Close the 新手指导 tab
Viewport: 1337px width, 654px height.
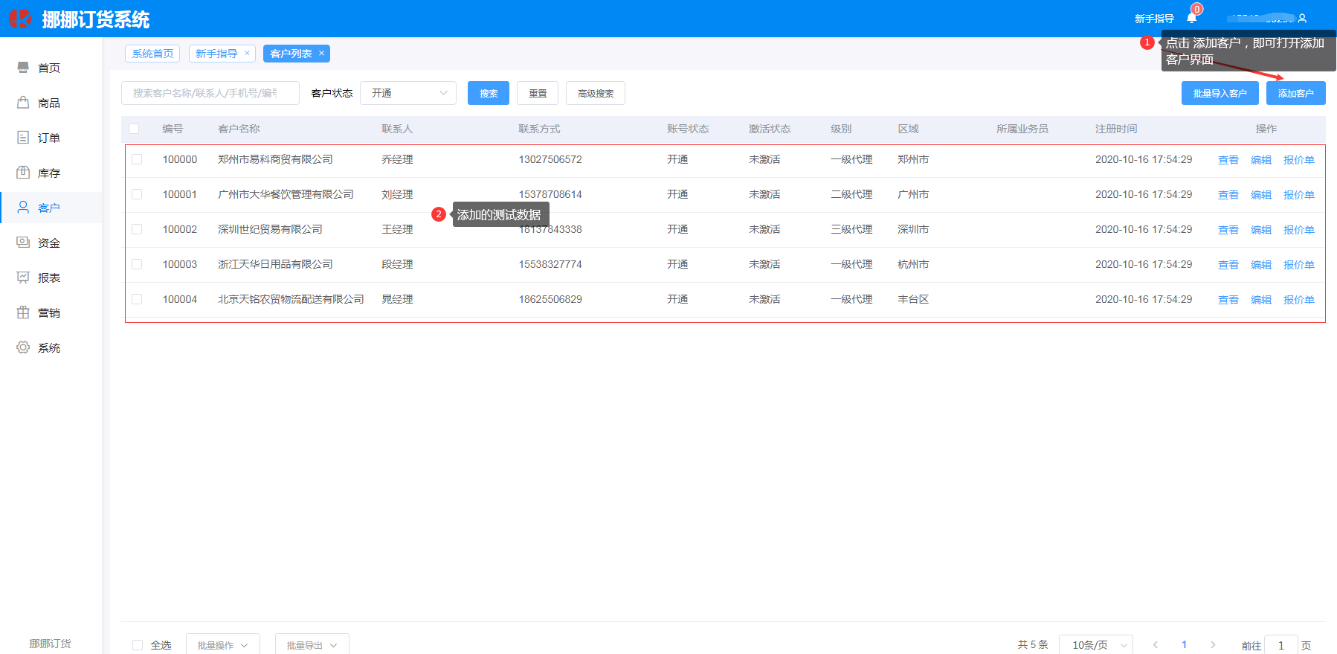point(248,54)
